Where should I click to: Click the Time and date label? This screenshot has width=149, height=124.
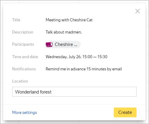[x=25, y=57]
